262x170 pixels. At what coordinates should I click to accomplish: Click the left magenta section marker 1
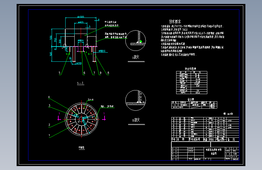[59, 116]
